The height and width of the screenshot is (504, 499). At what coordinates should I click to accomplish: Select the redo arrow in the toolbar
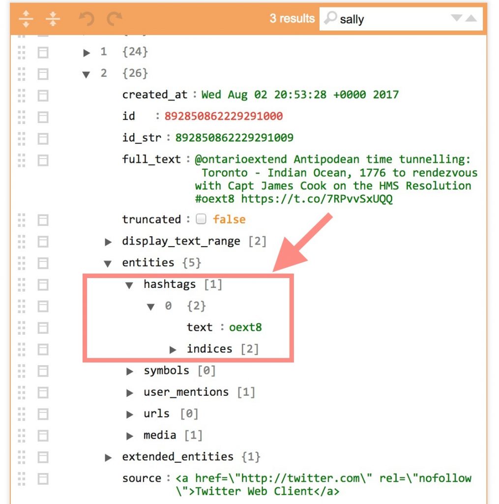point(114,18)
